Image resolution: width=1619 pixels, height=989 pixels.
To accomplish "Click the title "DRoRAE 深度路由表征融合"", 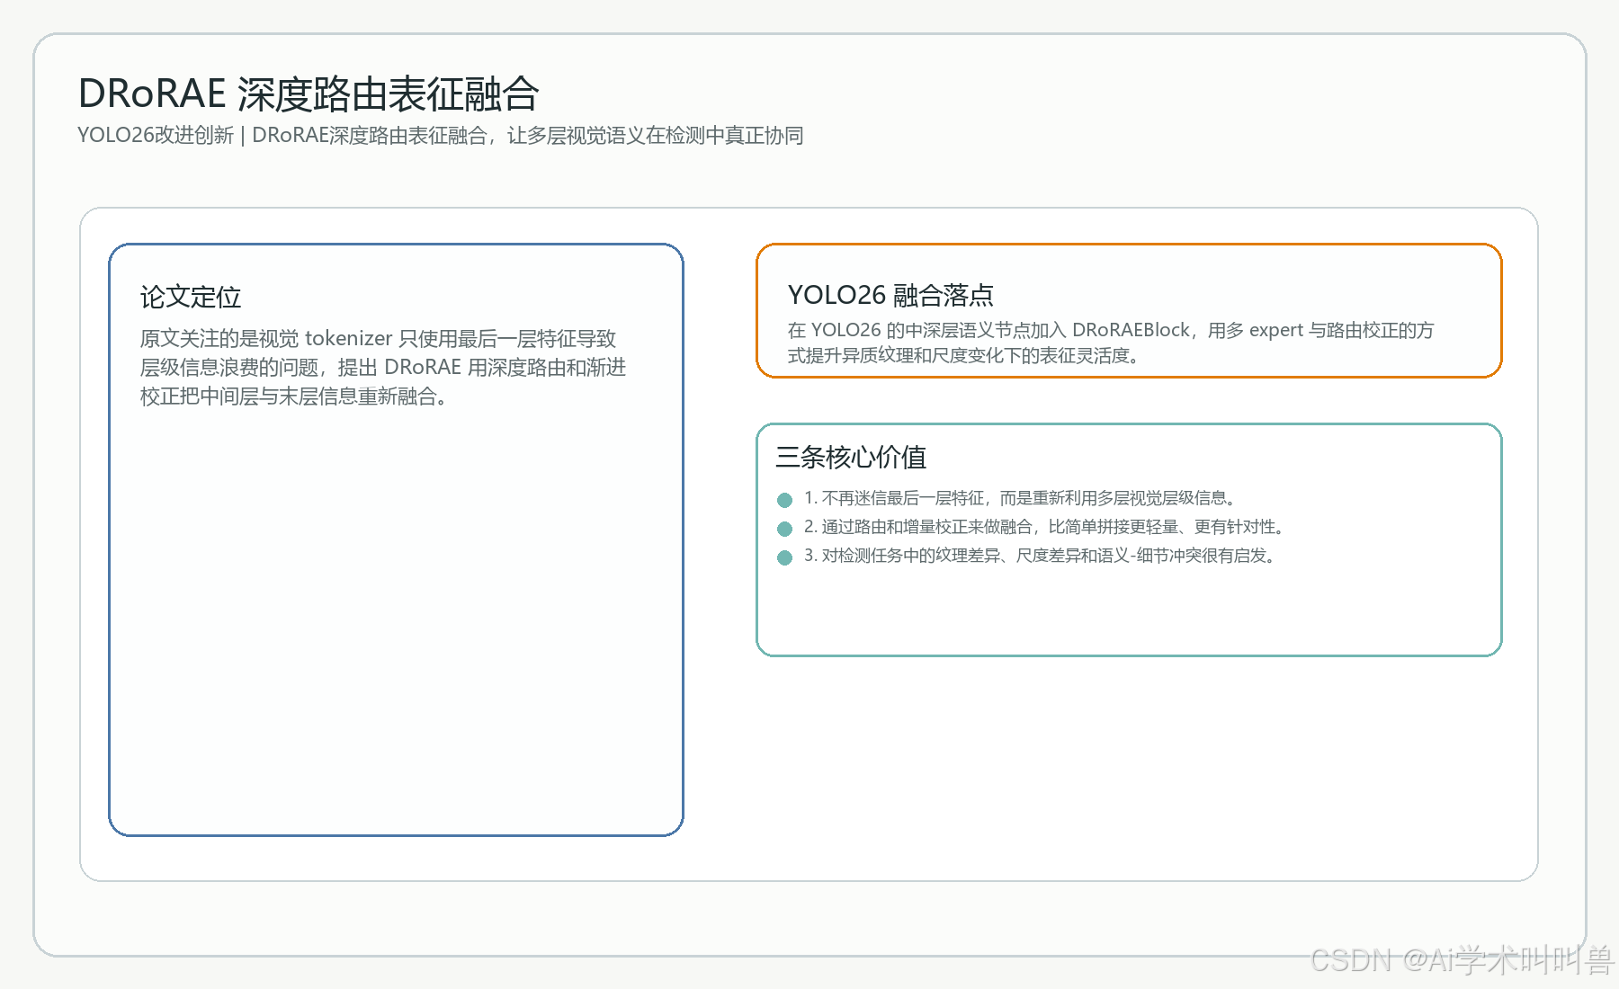I will coord(309,94).
